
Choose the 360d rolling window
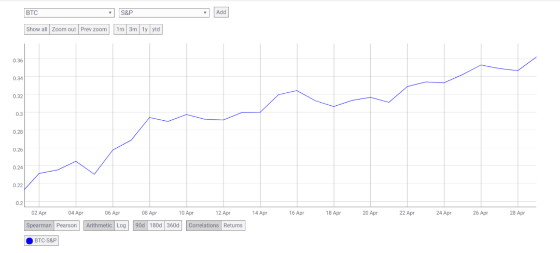coord(173,226)
